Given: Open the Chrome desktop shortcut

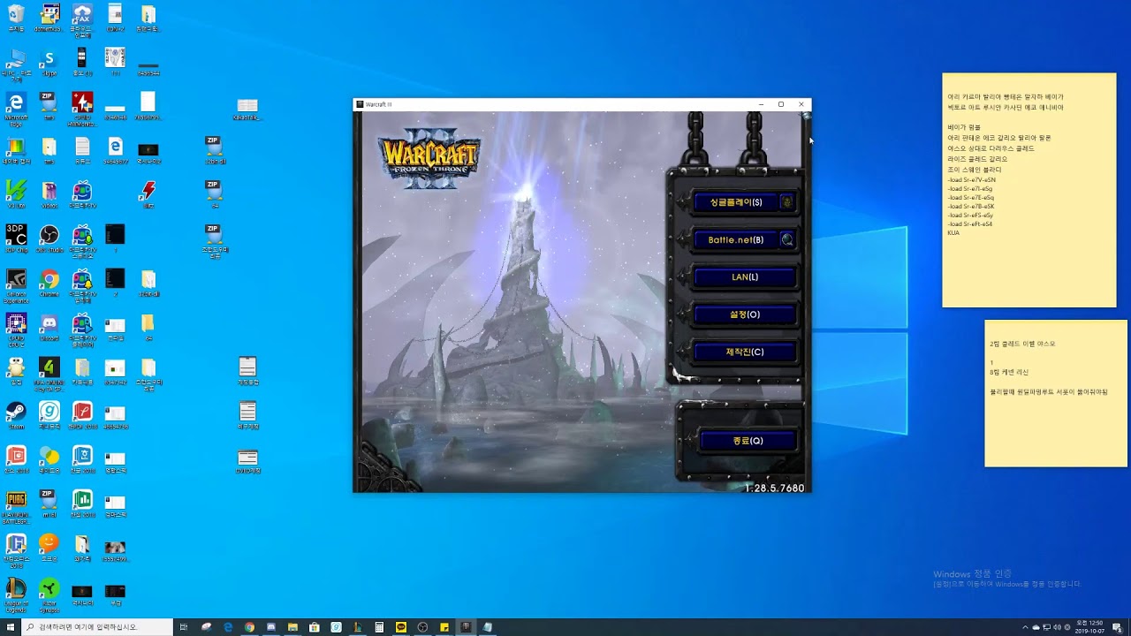Looking at the screenshot, I should (x=49, y=283).
